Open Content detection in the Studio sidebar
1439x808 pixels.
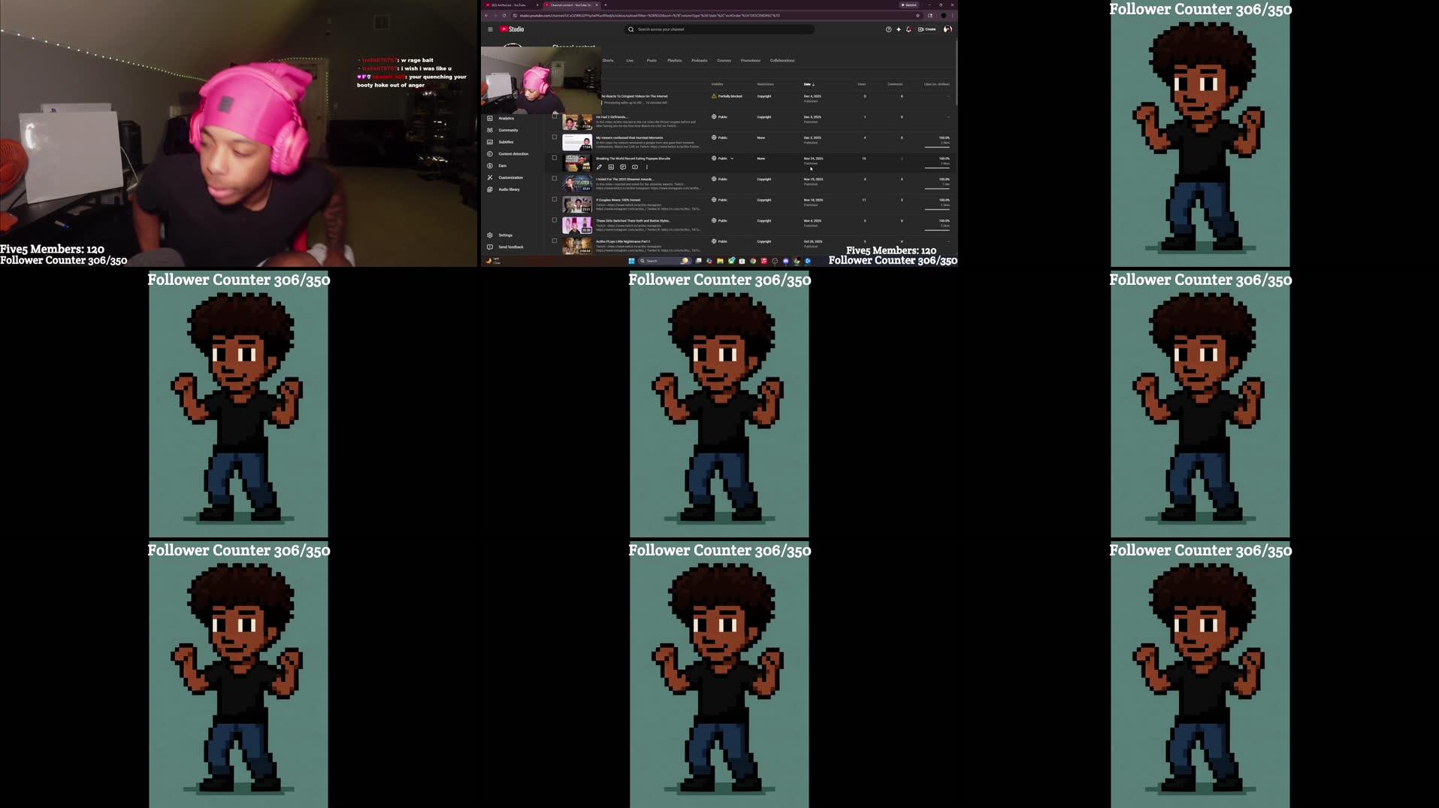(513, 153)
